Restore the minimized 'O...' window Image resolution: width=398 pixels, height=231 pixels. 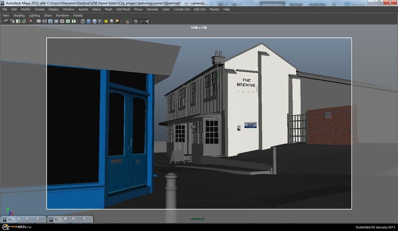(65, 219)
